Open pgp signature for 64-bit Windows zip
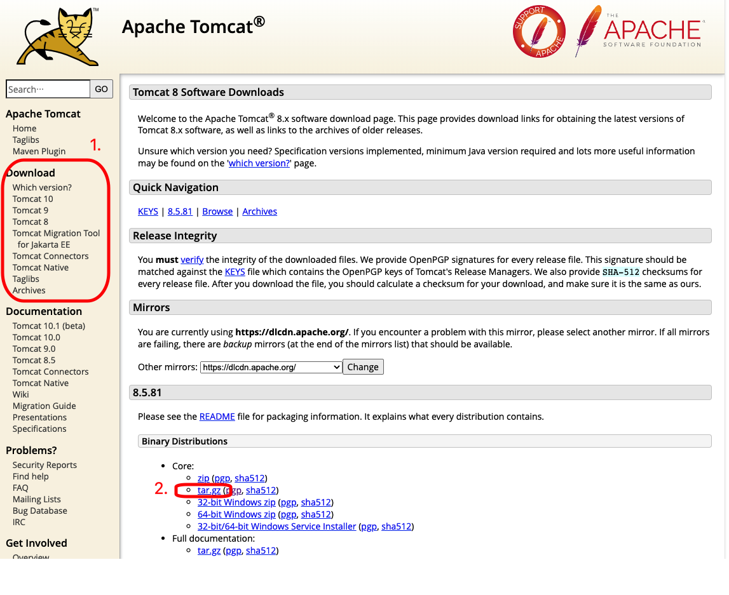Image resolution: width=729 pixels, height=595 pixels. pos(289,514)
